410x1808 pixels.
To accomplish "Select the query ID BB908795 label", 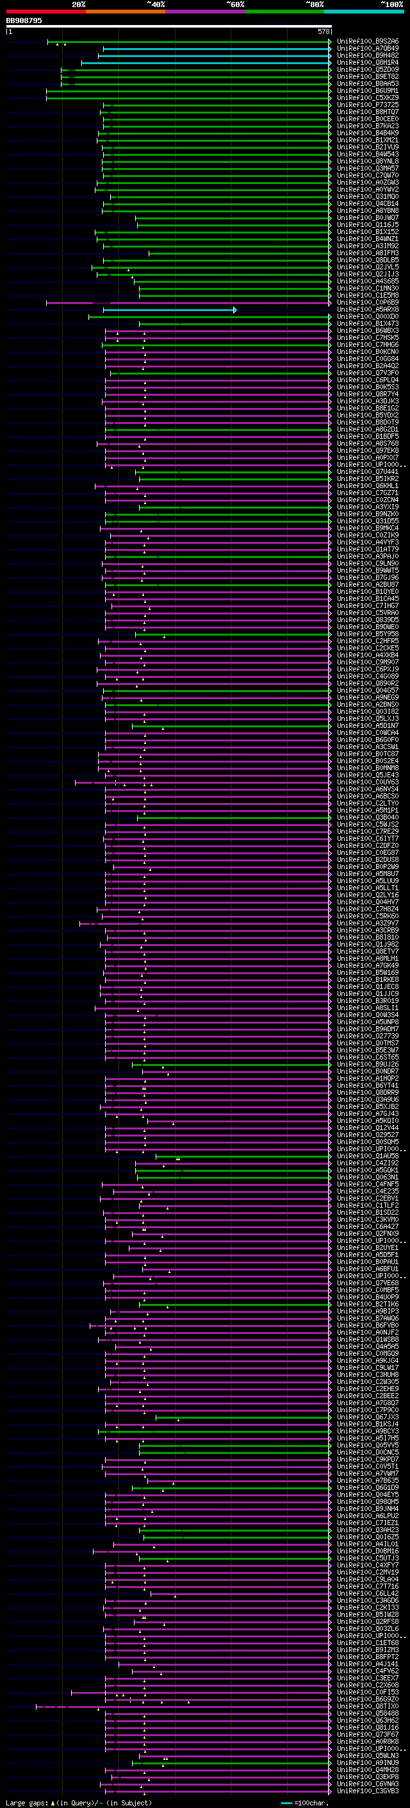I will [24, 21].
